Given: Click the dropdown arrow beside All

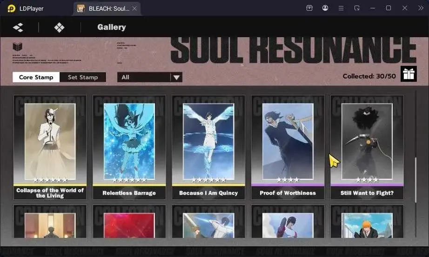Looking at the screenshot, I should pos(176,78).
